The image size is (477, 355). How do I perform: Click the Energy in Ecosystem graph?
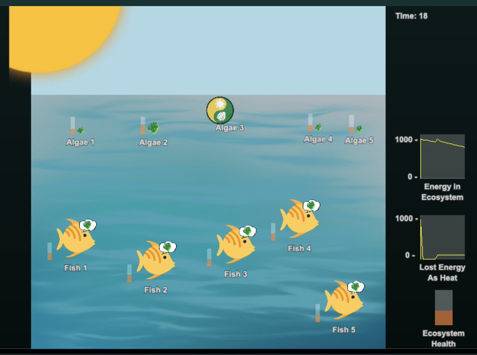click(442, 156)
